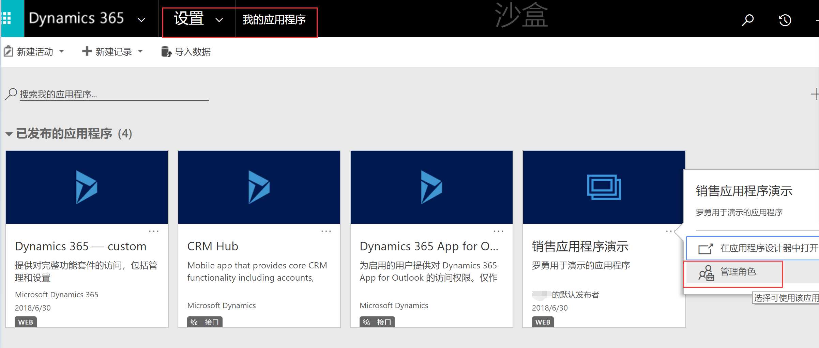
Task: Open more options on CRM Hub card
Action: [x=326, y=231]
